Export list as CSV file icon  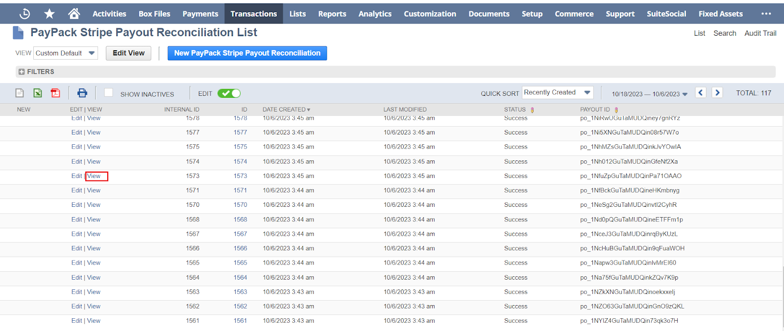(x=20, y=93)
